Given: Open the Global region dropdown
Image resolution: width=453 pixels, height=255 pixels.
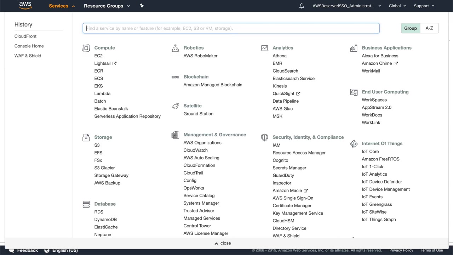Looking at the screenshot, I should tap(397, 6).
